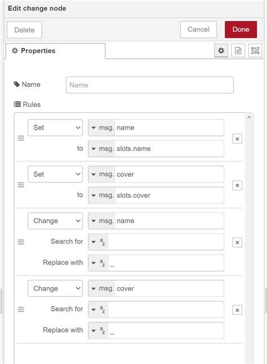Open the Set action dropdown for msg.name
The width and height of the screenshot is (267, 364).
pos(55,128)
